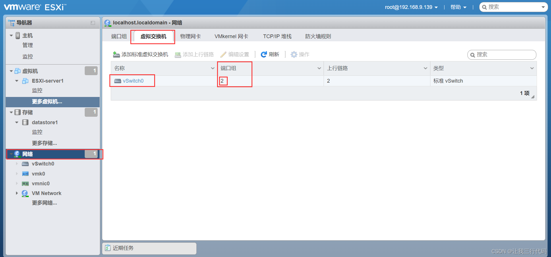Open 更多存储... in navigator
The image size is (551, 257).
pos(45,143)
